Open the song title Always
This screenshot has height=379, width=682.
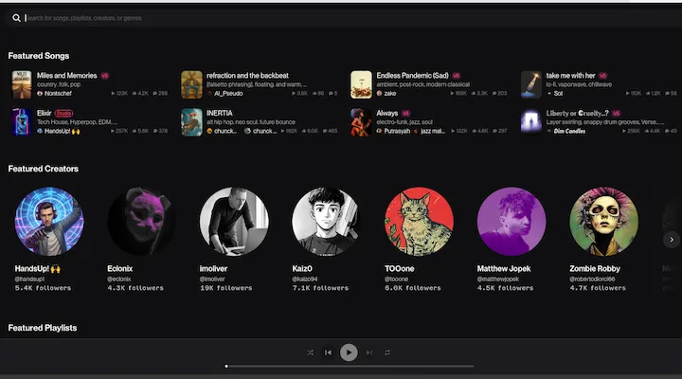tap(387, 113)
